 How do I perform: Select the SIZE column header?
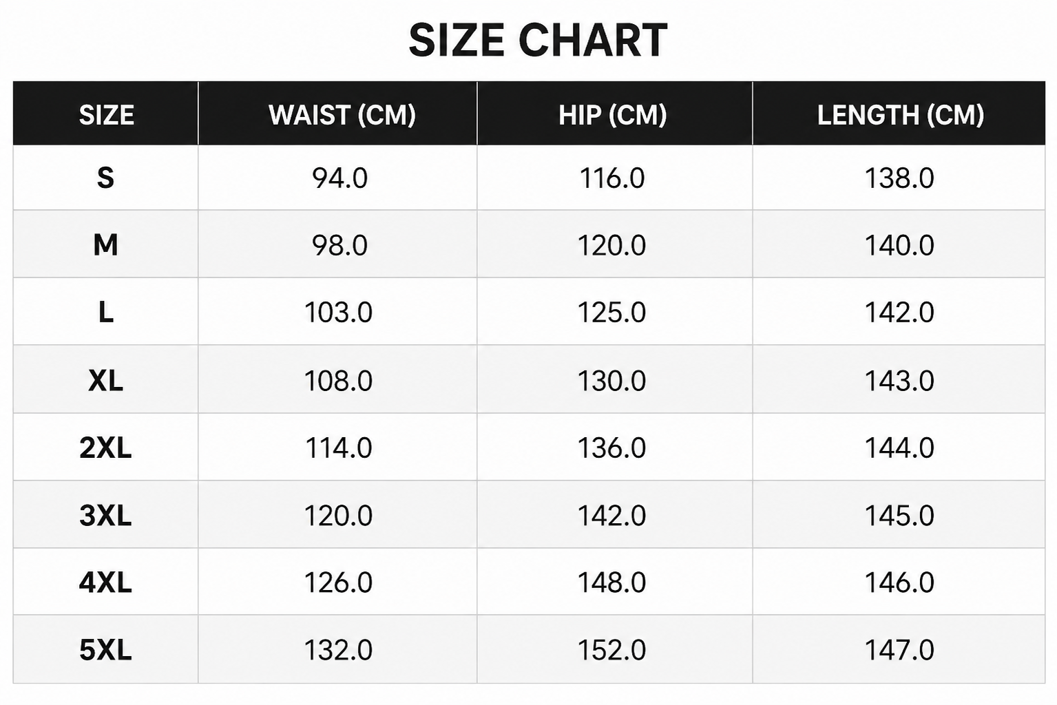point(106,114)
